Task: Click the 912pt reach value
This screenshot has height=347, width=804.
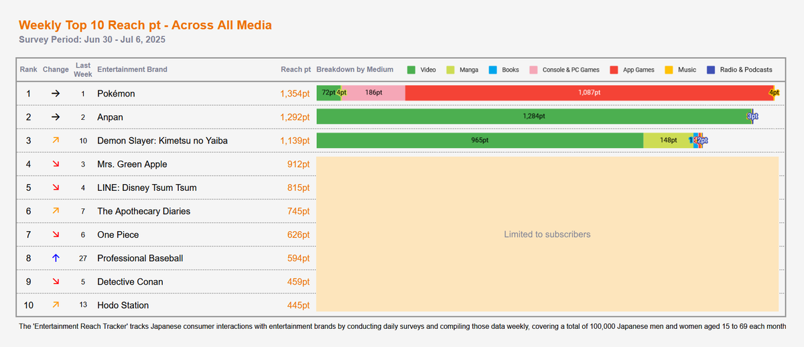Action: [299, 164]
